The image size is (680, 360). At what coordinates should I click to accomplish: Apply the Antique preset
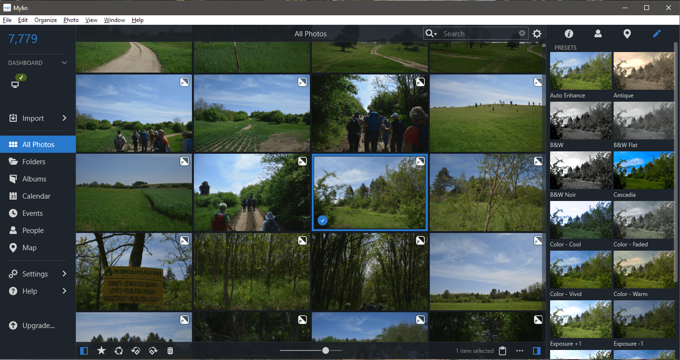click(x=644, y=71)
